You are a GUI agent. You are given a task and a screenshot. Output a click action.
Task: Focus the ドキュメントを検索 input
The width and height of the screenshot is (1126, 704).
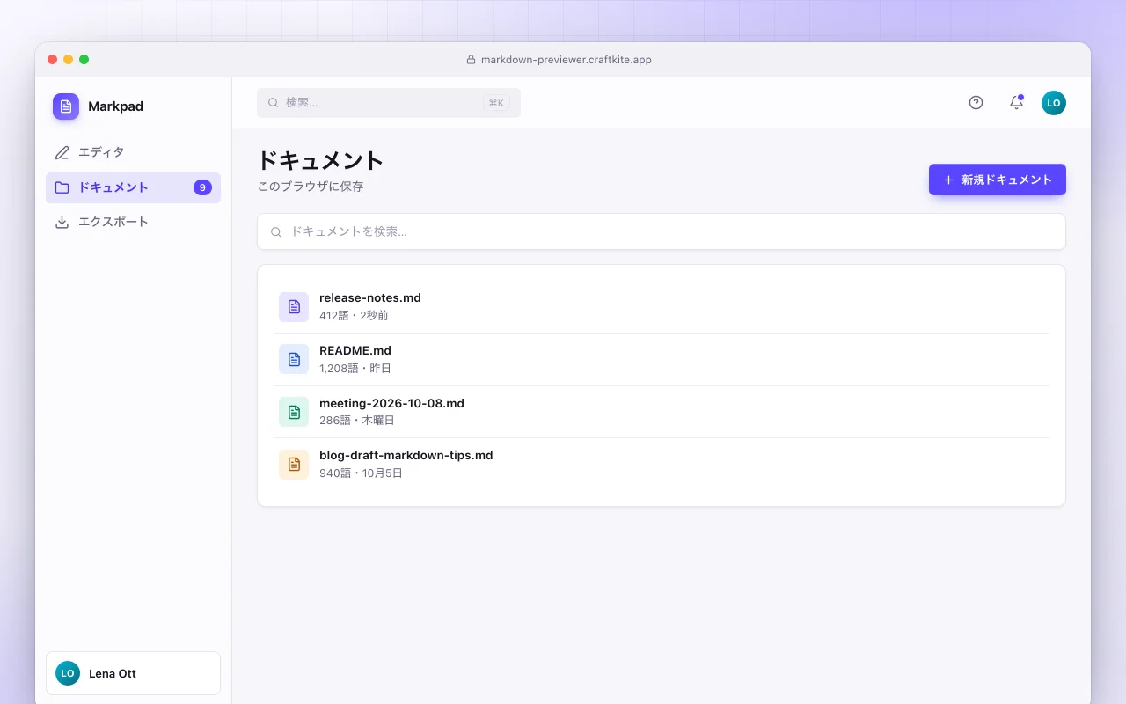pos(662,231)
